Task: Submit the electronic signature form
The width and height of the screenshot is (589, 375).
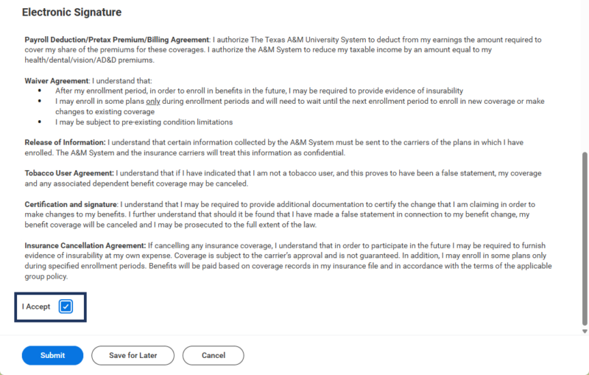Action: click(x=52, y=355)
